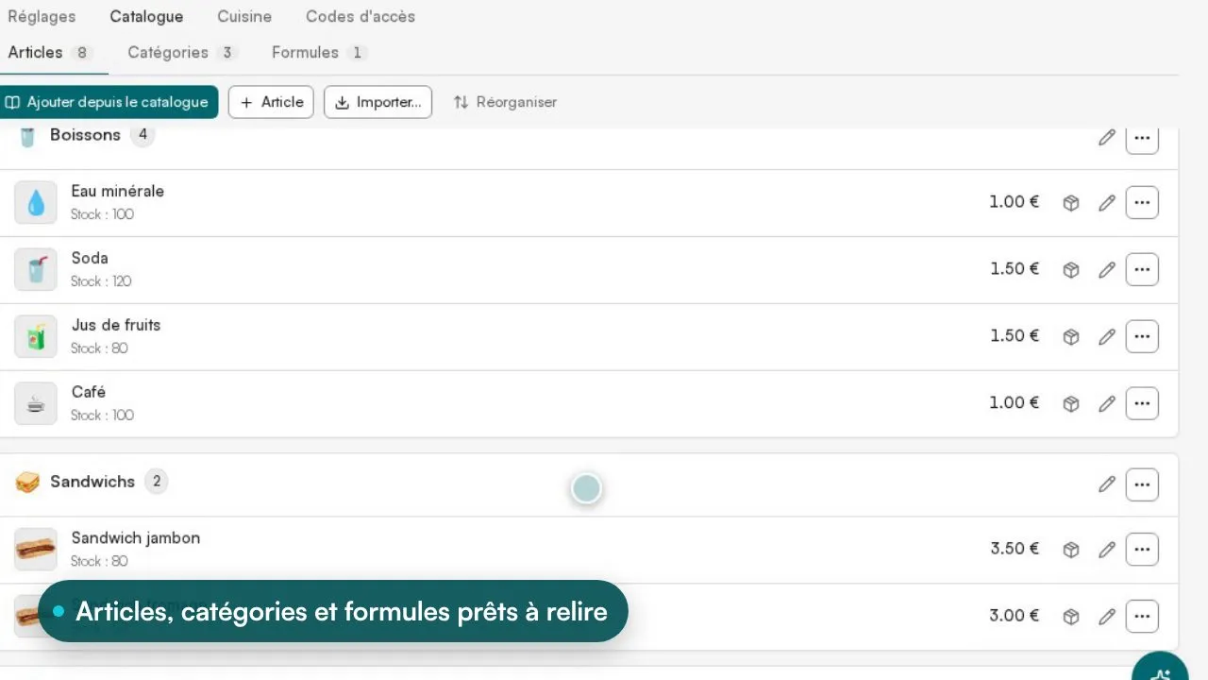The height and width of the screenshot is (680, 1208).
Task: Click the water drop thumbnail of Eau minérale
Action: tap(36, 203)
